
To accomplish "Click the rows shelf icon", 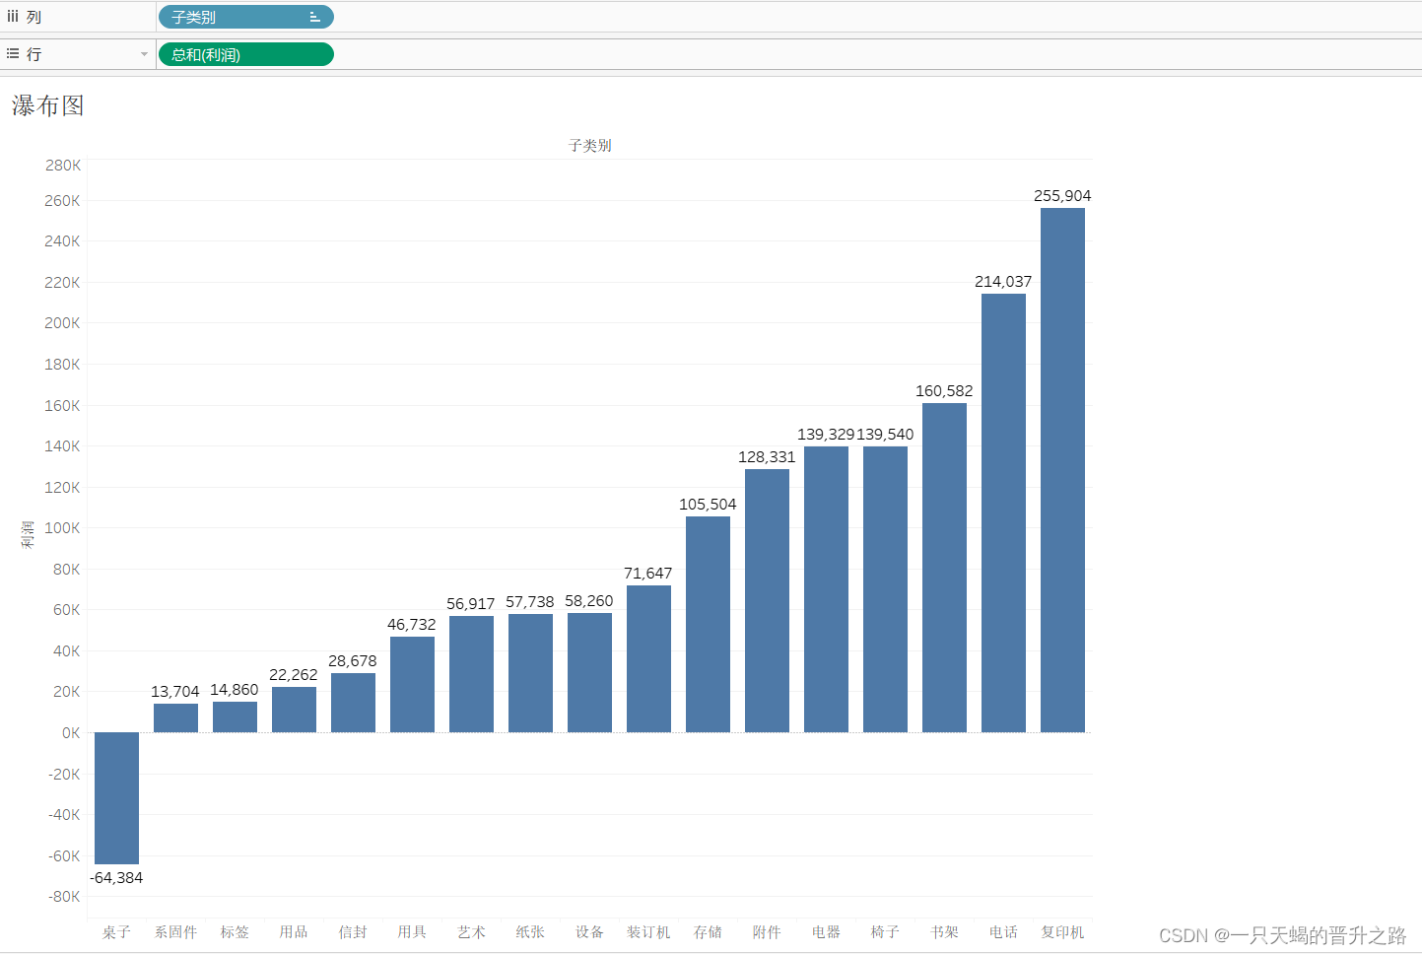I will pos(13,54).
